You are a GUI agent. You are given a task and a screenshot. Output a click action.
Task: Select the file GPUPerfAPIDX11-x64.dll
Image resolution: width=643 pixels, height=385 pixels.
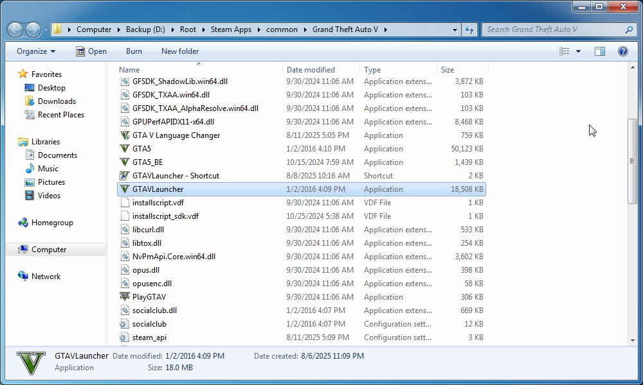[173, 121]
